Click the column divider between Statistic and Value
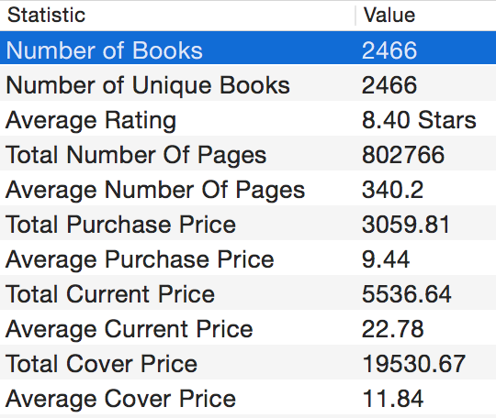496x418 pixels. click(x=355, y=16)
